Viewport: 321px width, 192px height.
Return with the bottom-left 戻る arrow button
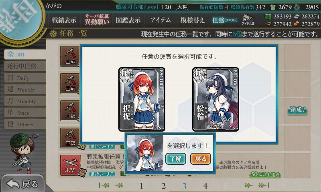tap(22, 184)
